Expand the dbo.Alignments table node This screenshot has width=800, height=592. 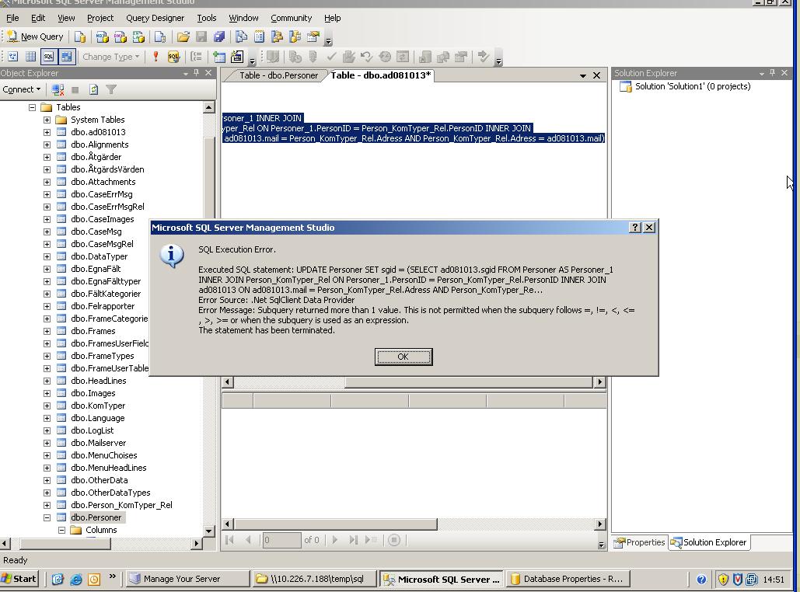coord(47,145)
